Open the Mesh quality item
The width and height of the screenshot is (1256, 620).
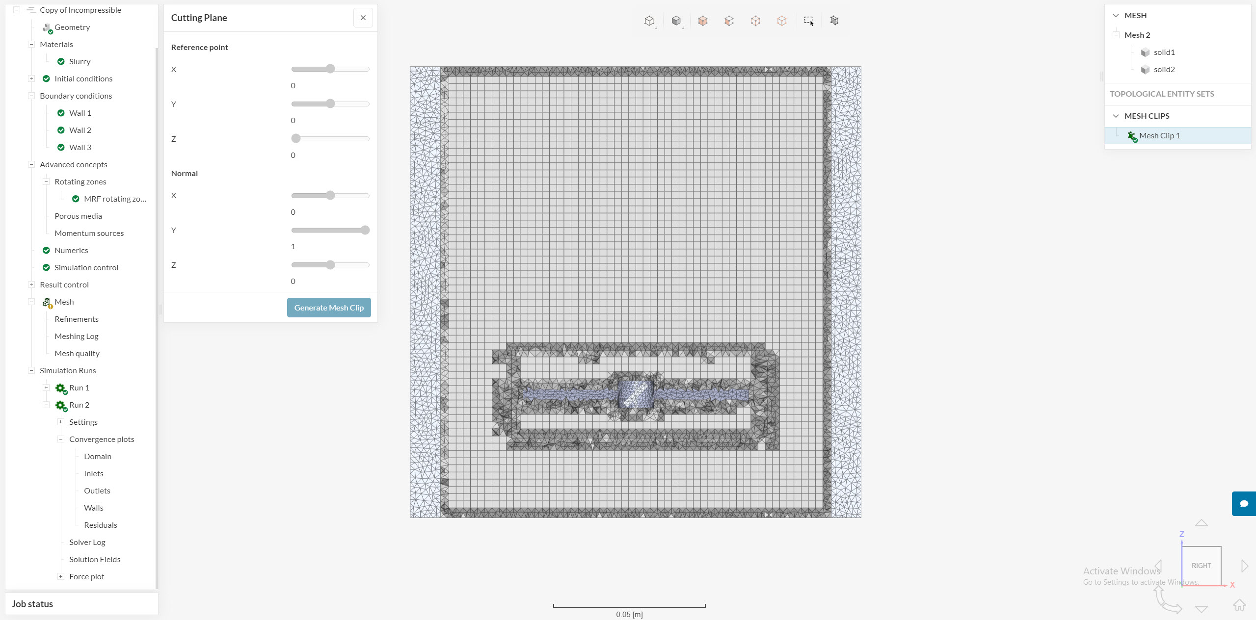coord(77,353)
